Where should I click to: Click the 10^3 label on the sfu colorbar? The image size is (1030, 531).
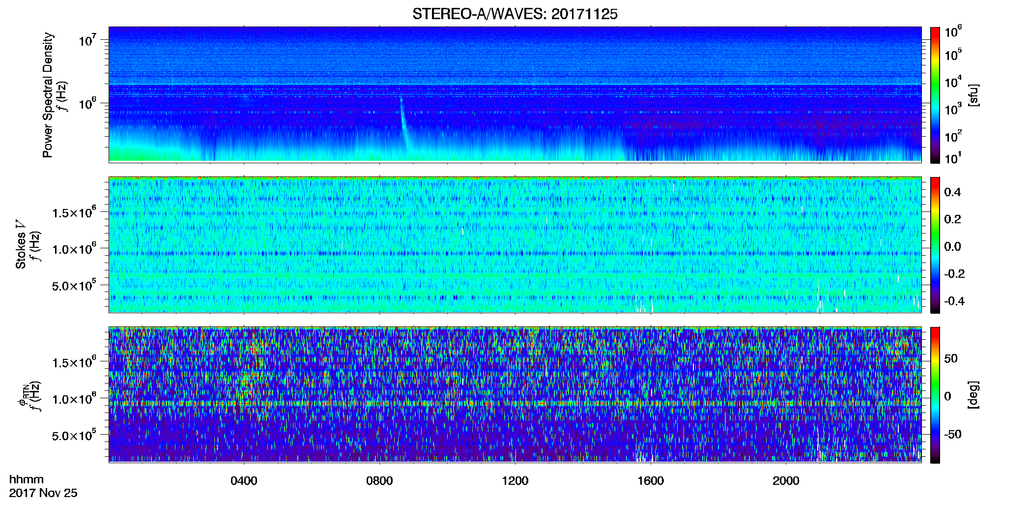click(x=953, y=109)
